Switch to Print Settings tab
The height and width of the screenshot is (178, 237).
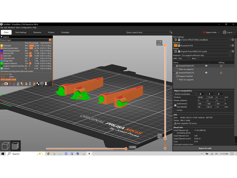pyautogui.click(x=21, y=32)
